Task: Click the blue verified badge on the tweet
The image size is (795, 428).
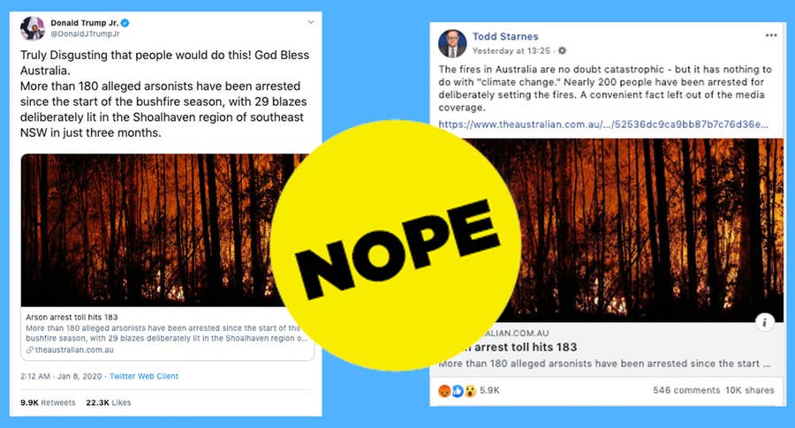Action: click(x=125, y=23)
